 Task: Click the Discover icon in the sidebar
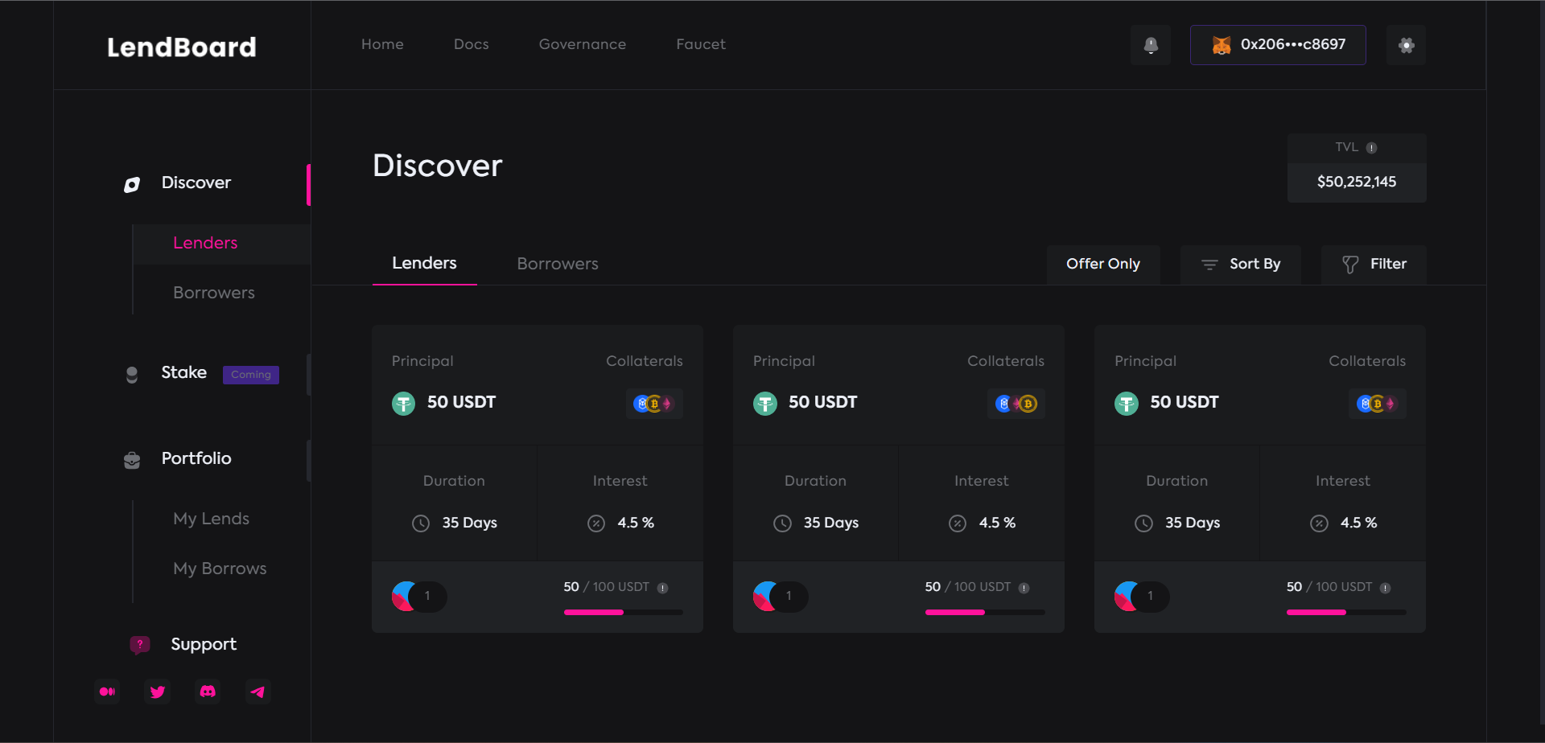click(x=132, y=184)
